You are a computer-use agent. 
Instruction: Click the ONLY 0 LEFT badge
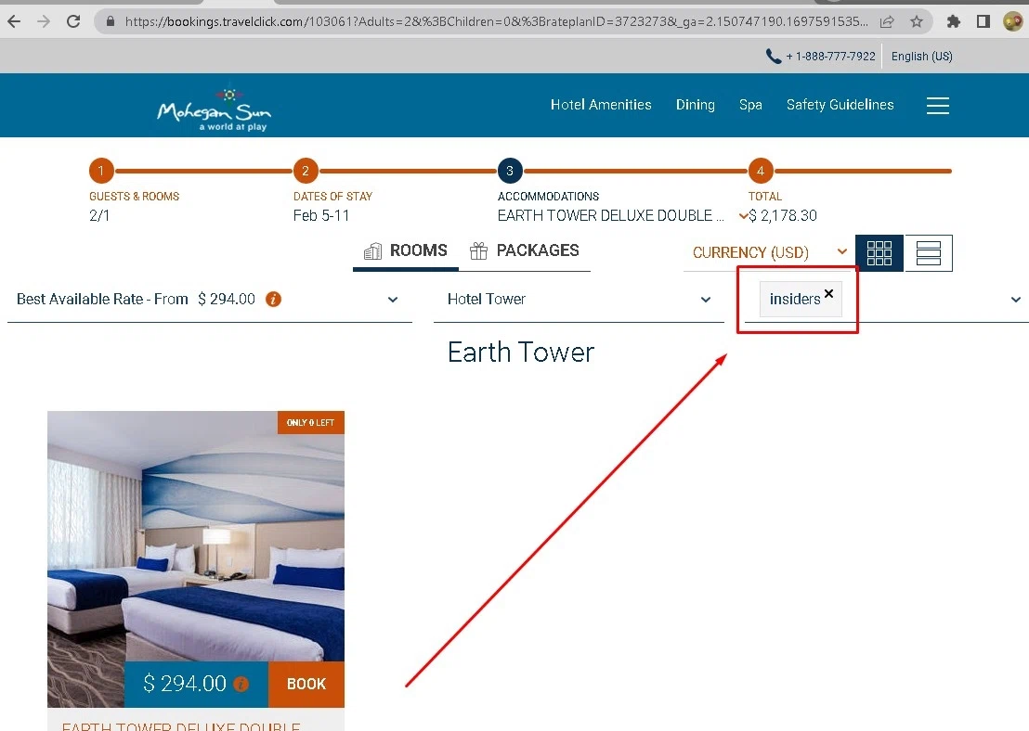click(x=310, y=423)
